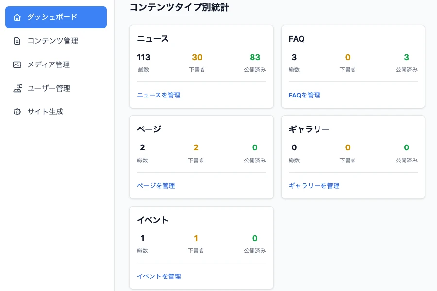Navigate to コンテンツ管理 in the sidebar

51,41
